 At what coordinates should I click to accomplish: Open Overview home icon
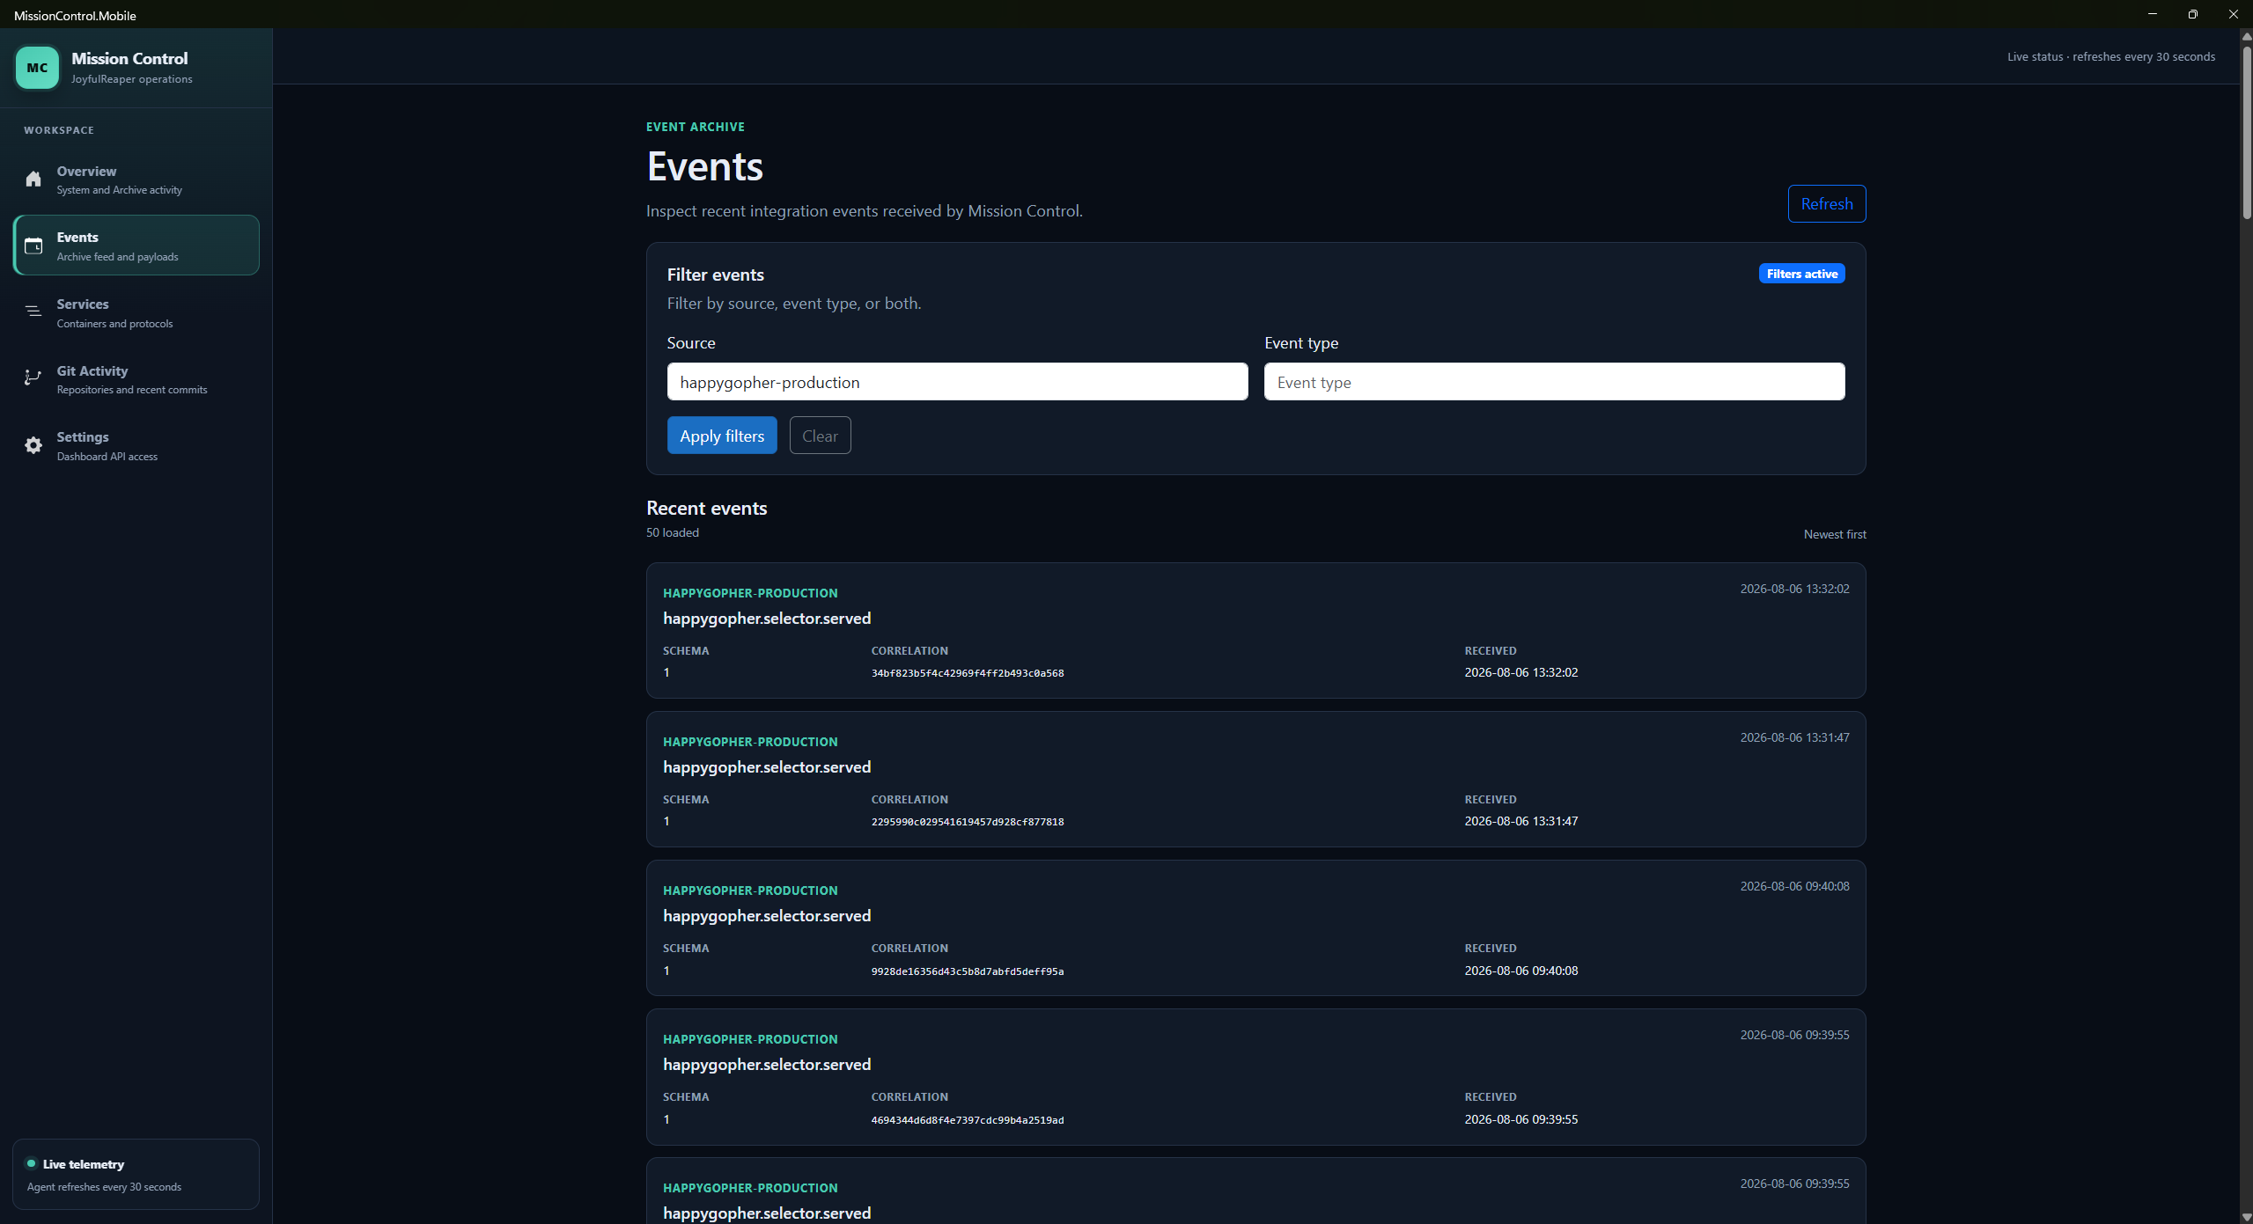coord(33,180)
